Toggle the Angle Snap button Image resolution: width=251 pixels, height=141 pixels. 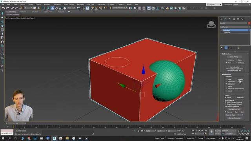point(96,8)
